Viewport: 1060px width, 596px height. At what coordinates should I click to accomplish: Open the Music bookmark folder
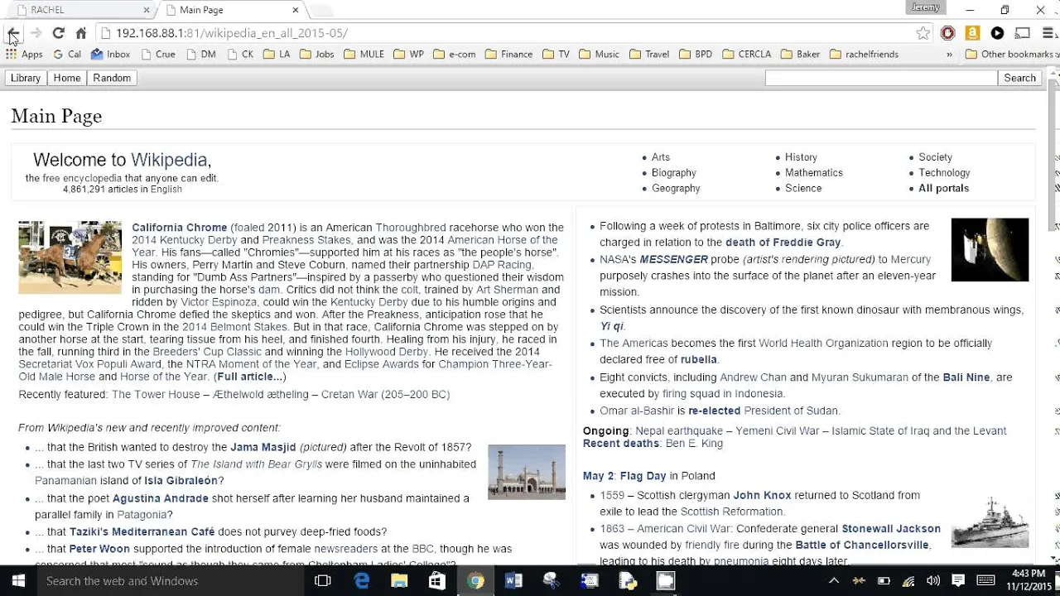point(599,55)
